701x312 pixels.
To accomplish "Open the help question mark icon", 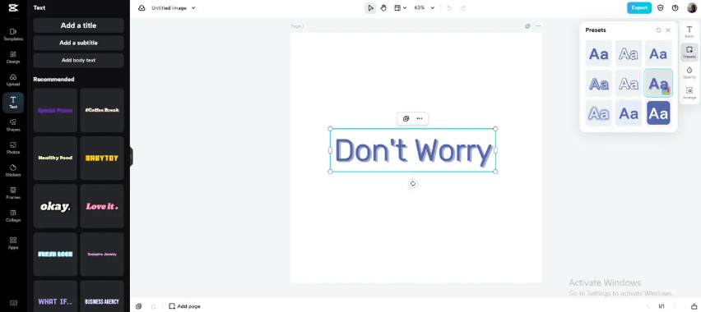I will coord(675,7).
